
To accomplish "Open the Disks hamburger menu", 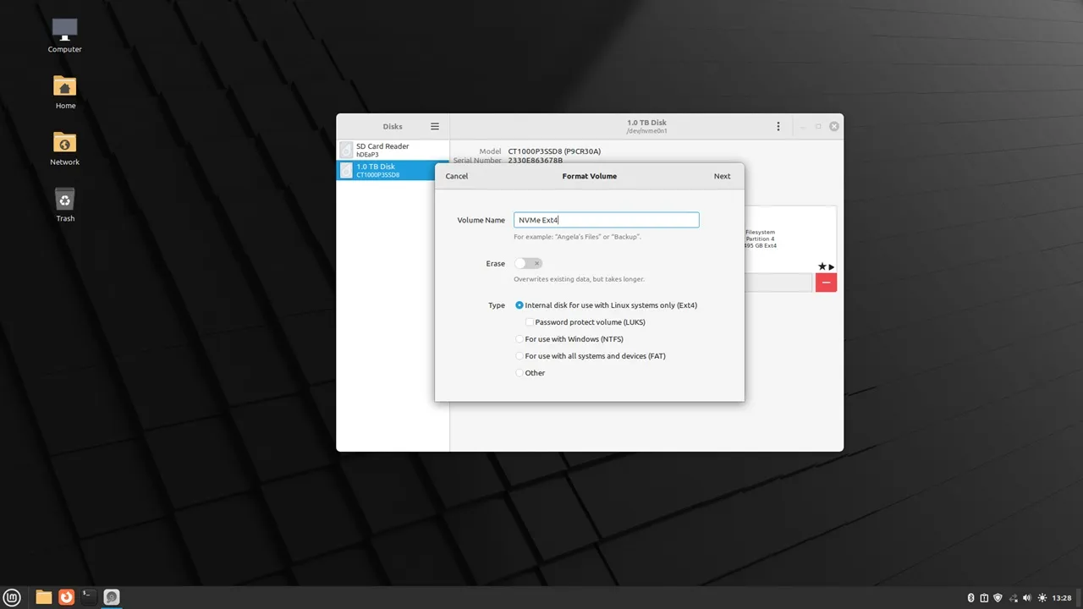I will coord(435,127).
